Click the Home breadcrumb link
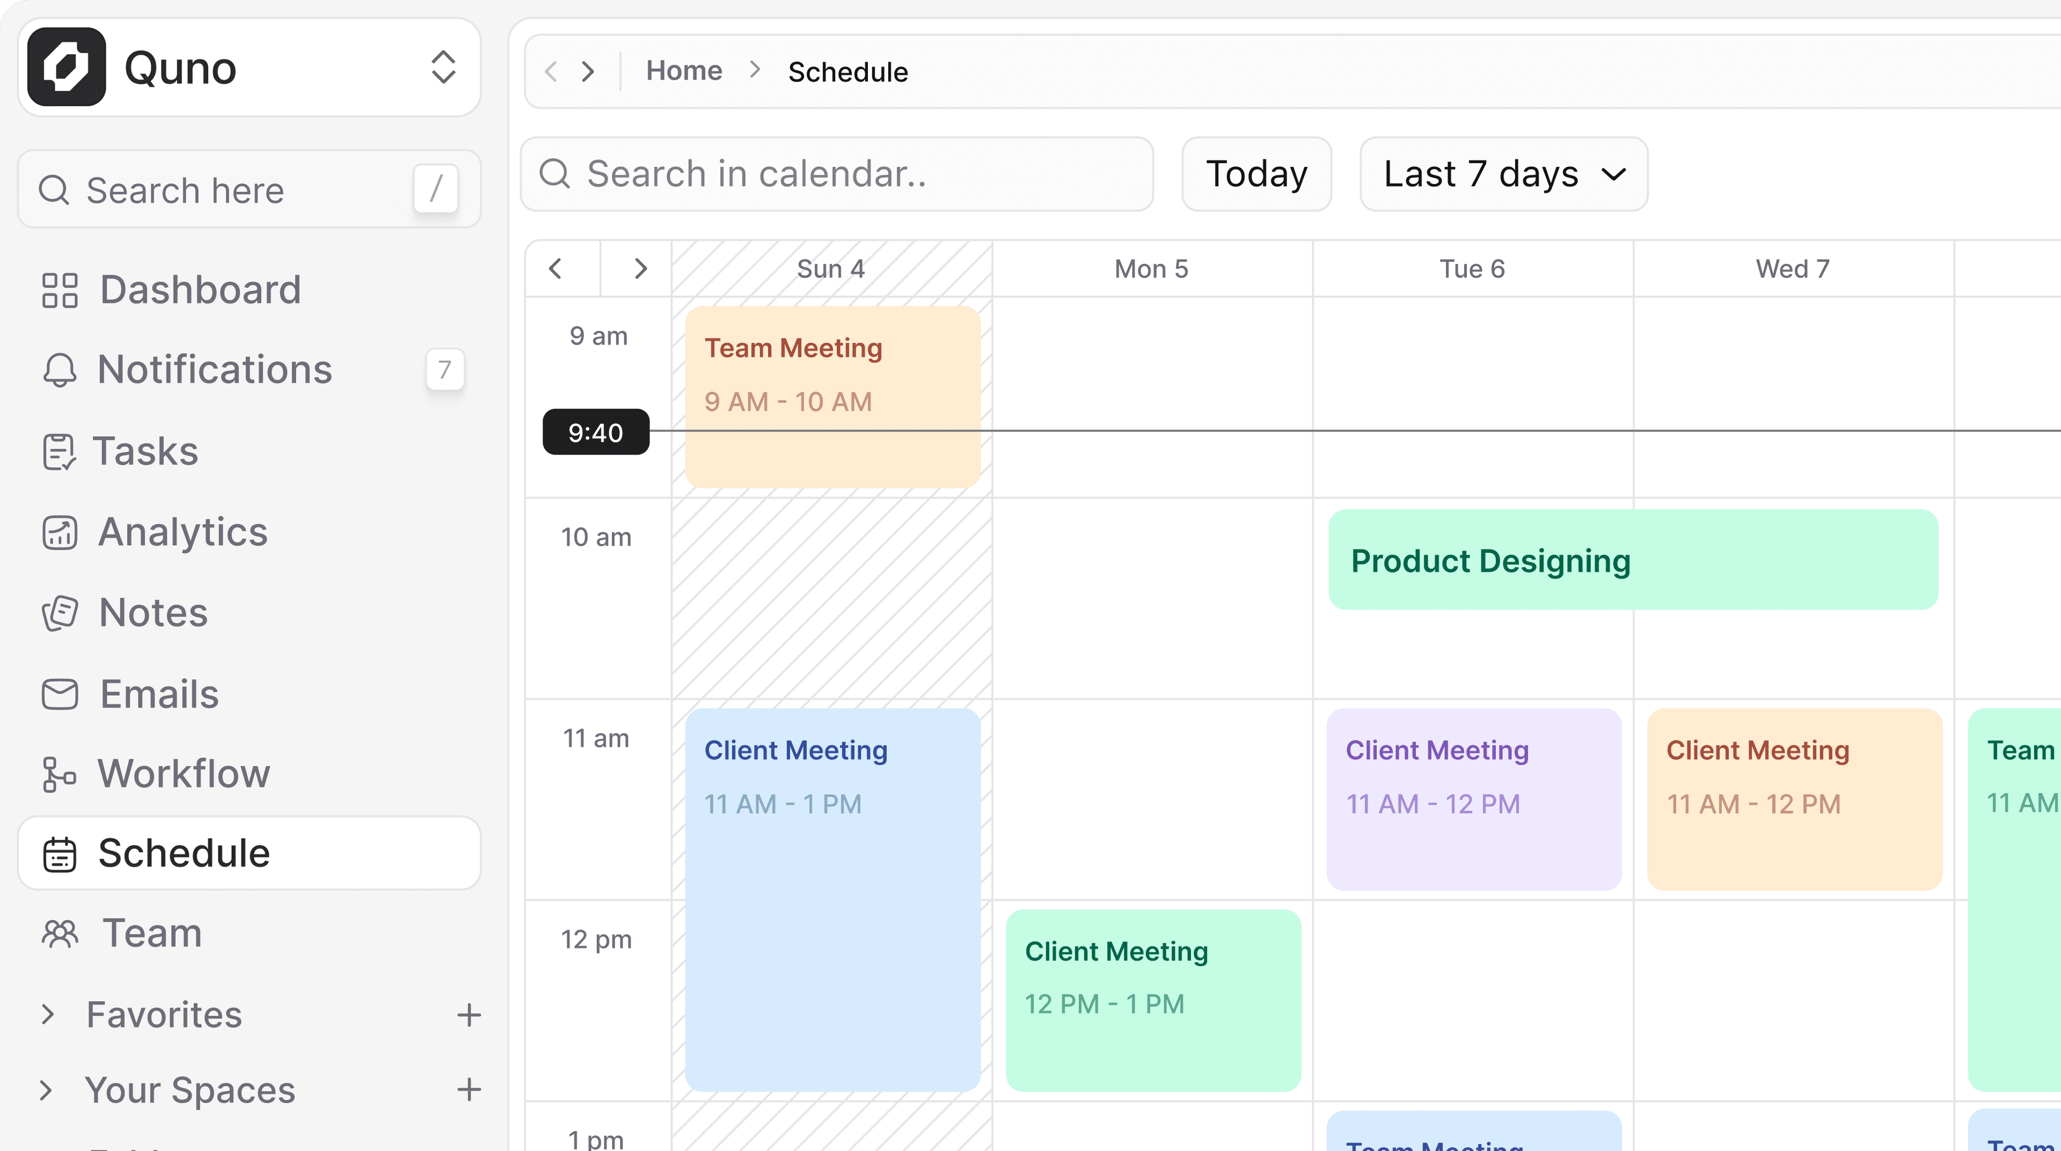 [x=684, y=70]
